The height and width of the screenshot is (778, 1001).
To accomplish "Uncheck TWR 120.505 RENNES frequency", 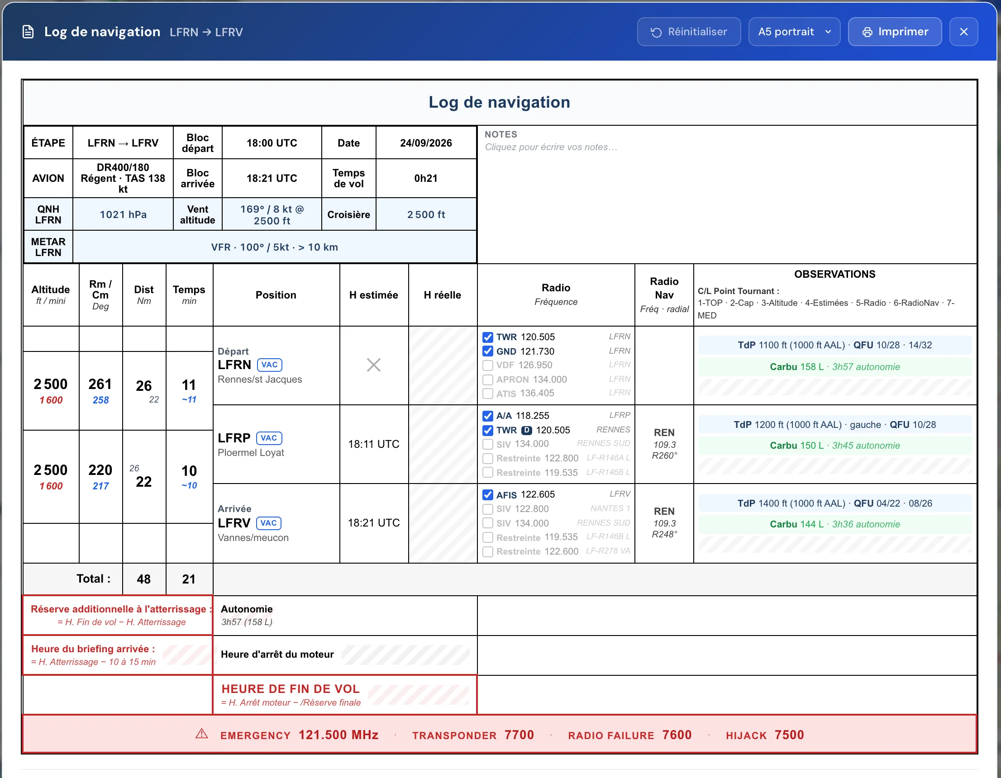I will coord(488,430).
